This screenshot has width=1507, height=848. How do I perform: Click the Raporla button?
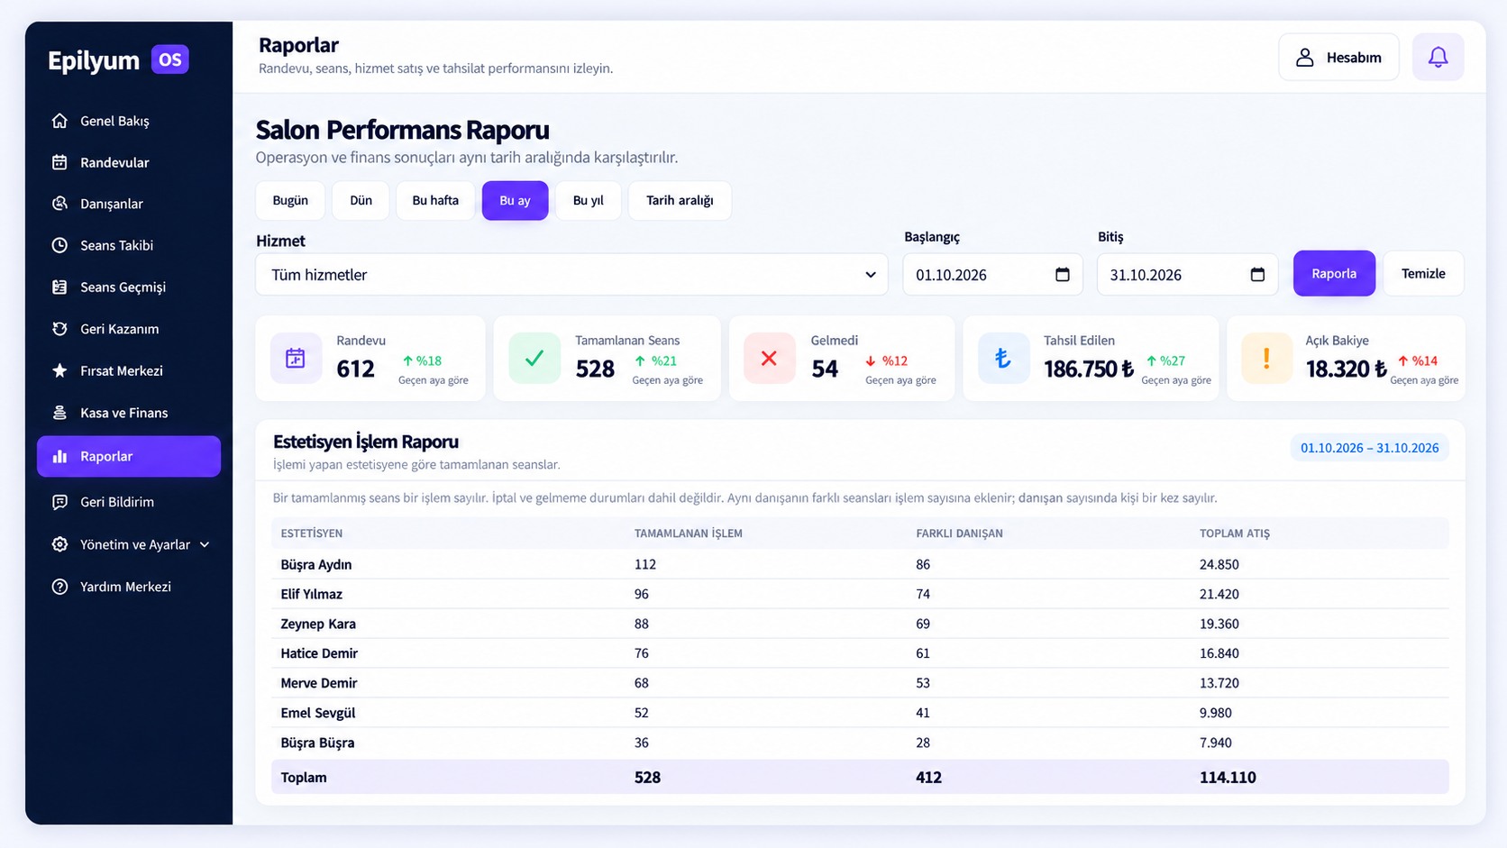(x=1334, y=273)
